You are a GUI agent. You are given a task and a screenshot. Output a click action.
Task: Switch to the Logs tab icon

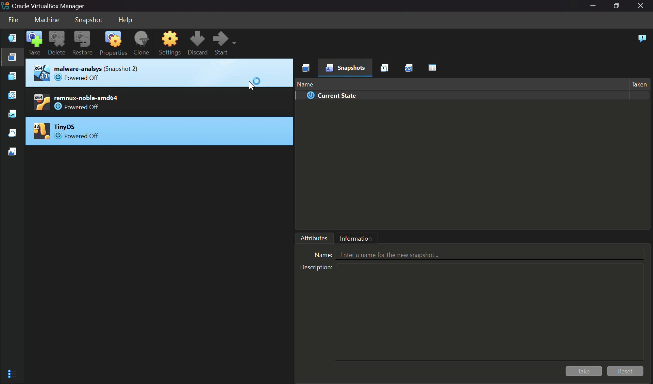(385, 68)
